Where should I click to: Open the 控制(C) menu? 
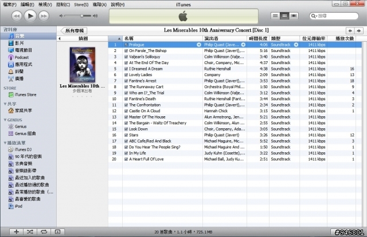[63, 5]
